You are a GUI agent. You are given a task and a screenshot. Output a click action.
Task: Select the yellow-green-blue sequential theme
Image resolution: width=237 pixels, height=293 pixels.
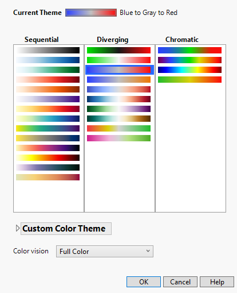point(48,118)
